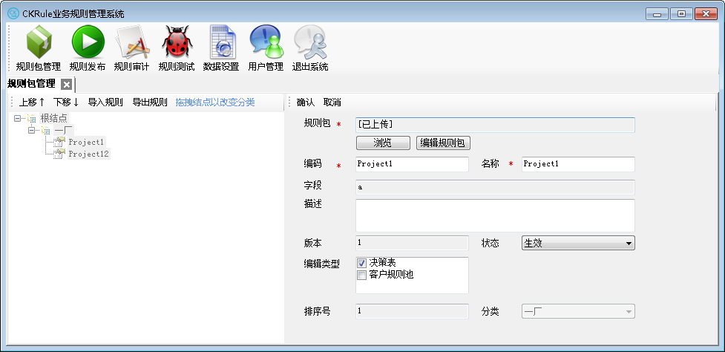Image resolution: width=725 pixels, height=352 pixels.
Task: Click the 字段 field containing a
Action: pos(495,187)
